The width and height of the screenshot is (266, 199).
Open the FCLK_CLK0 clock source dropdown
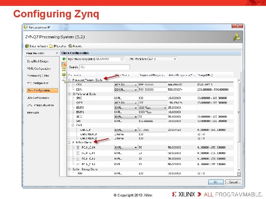click(x=126, y=147)
